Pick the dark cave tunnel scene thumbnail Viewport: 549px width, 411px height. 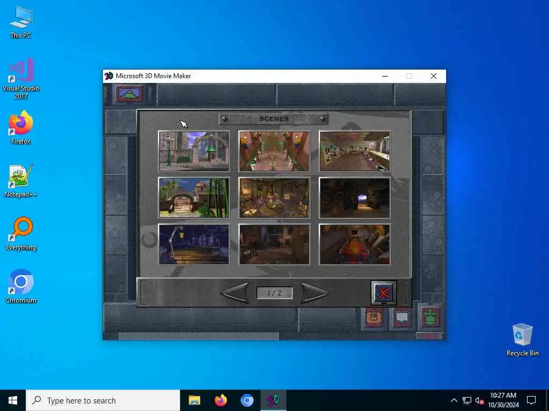(x=355, y=197)
